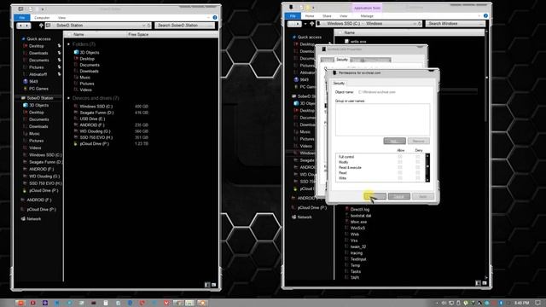This screenshot has height=307, width=546.
Task: Expand the ribbon chevron in Windows folder window
Action: point(479,15)
